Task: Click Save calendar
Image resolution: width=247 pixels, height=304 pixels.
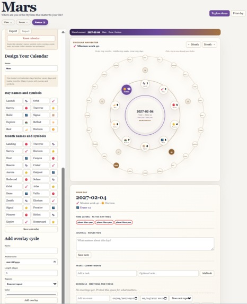Action: tap(31, 229)
